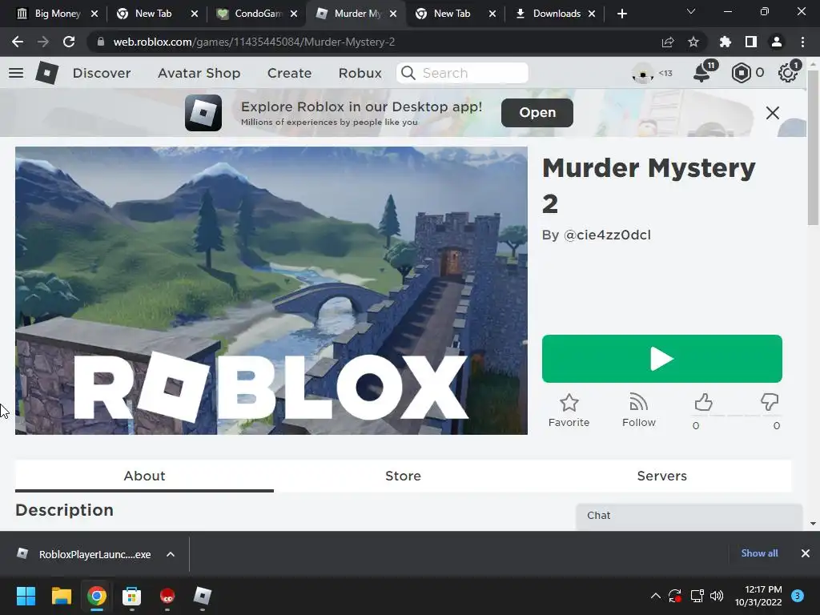Image resolution: width=820 pixels, height=615 pixels.
Task: Click the Roblox desktop app banner icon
Action: click(x=203, y=112)
